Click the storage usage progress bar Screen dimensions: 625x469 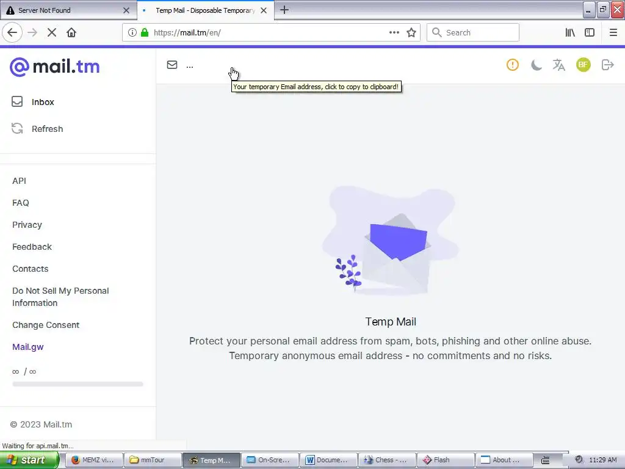tap(78, 384)
